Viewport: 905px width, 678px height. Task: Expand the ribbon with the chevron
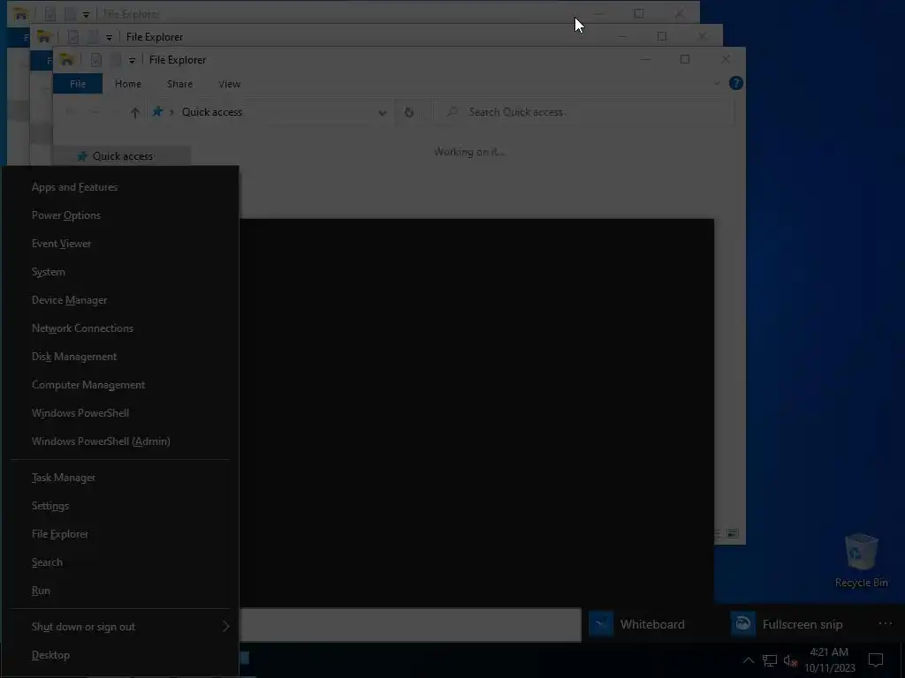coord(716,83)
